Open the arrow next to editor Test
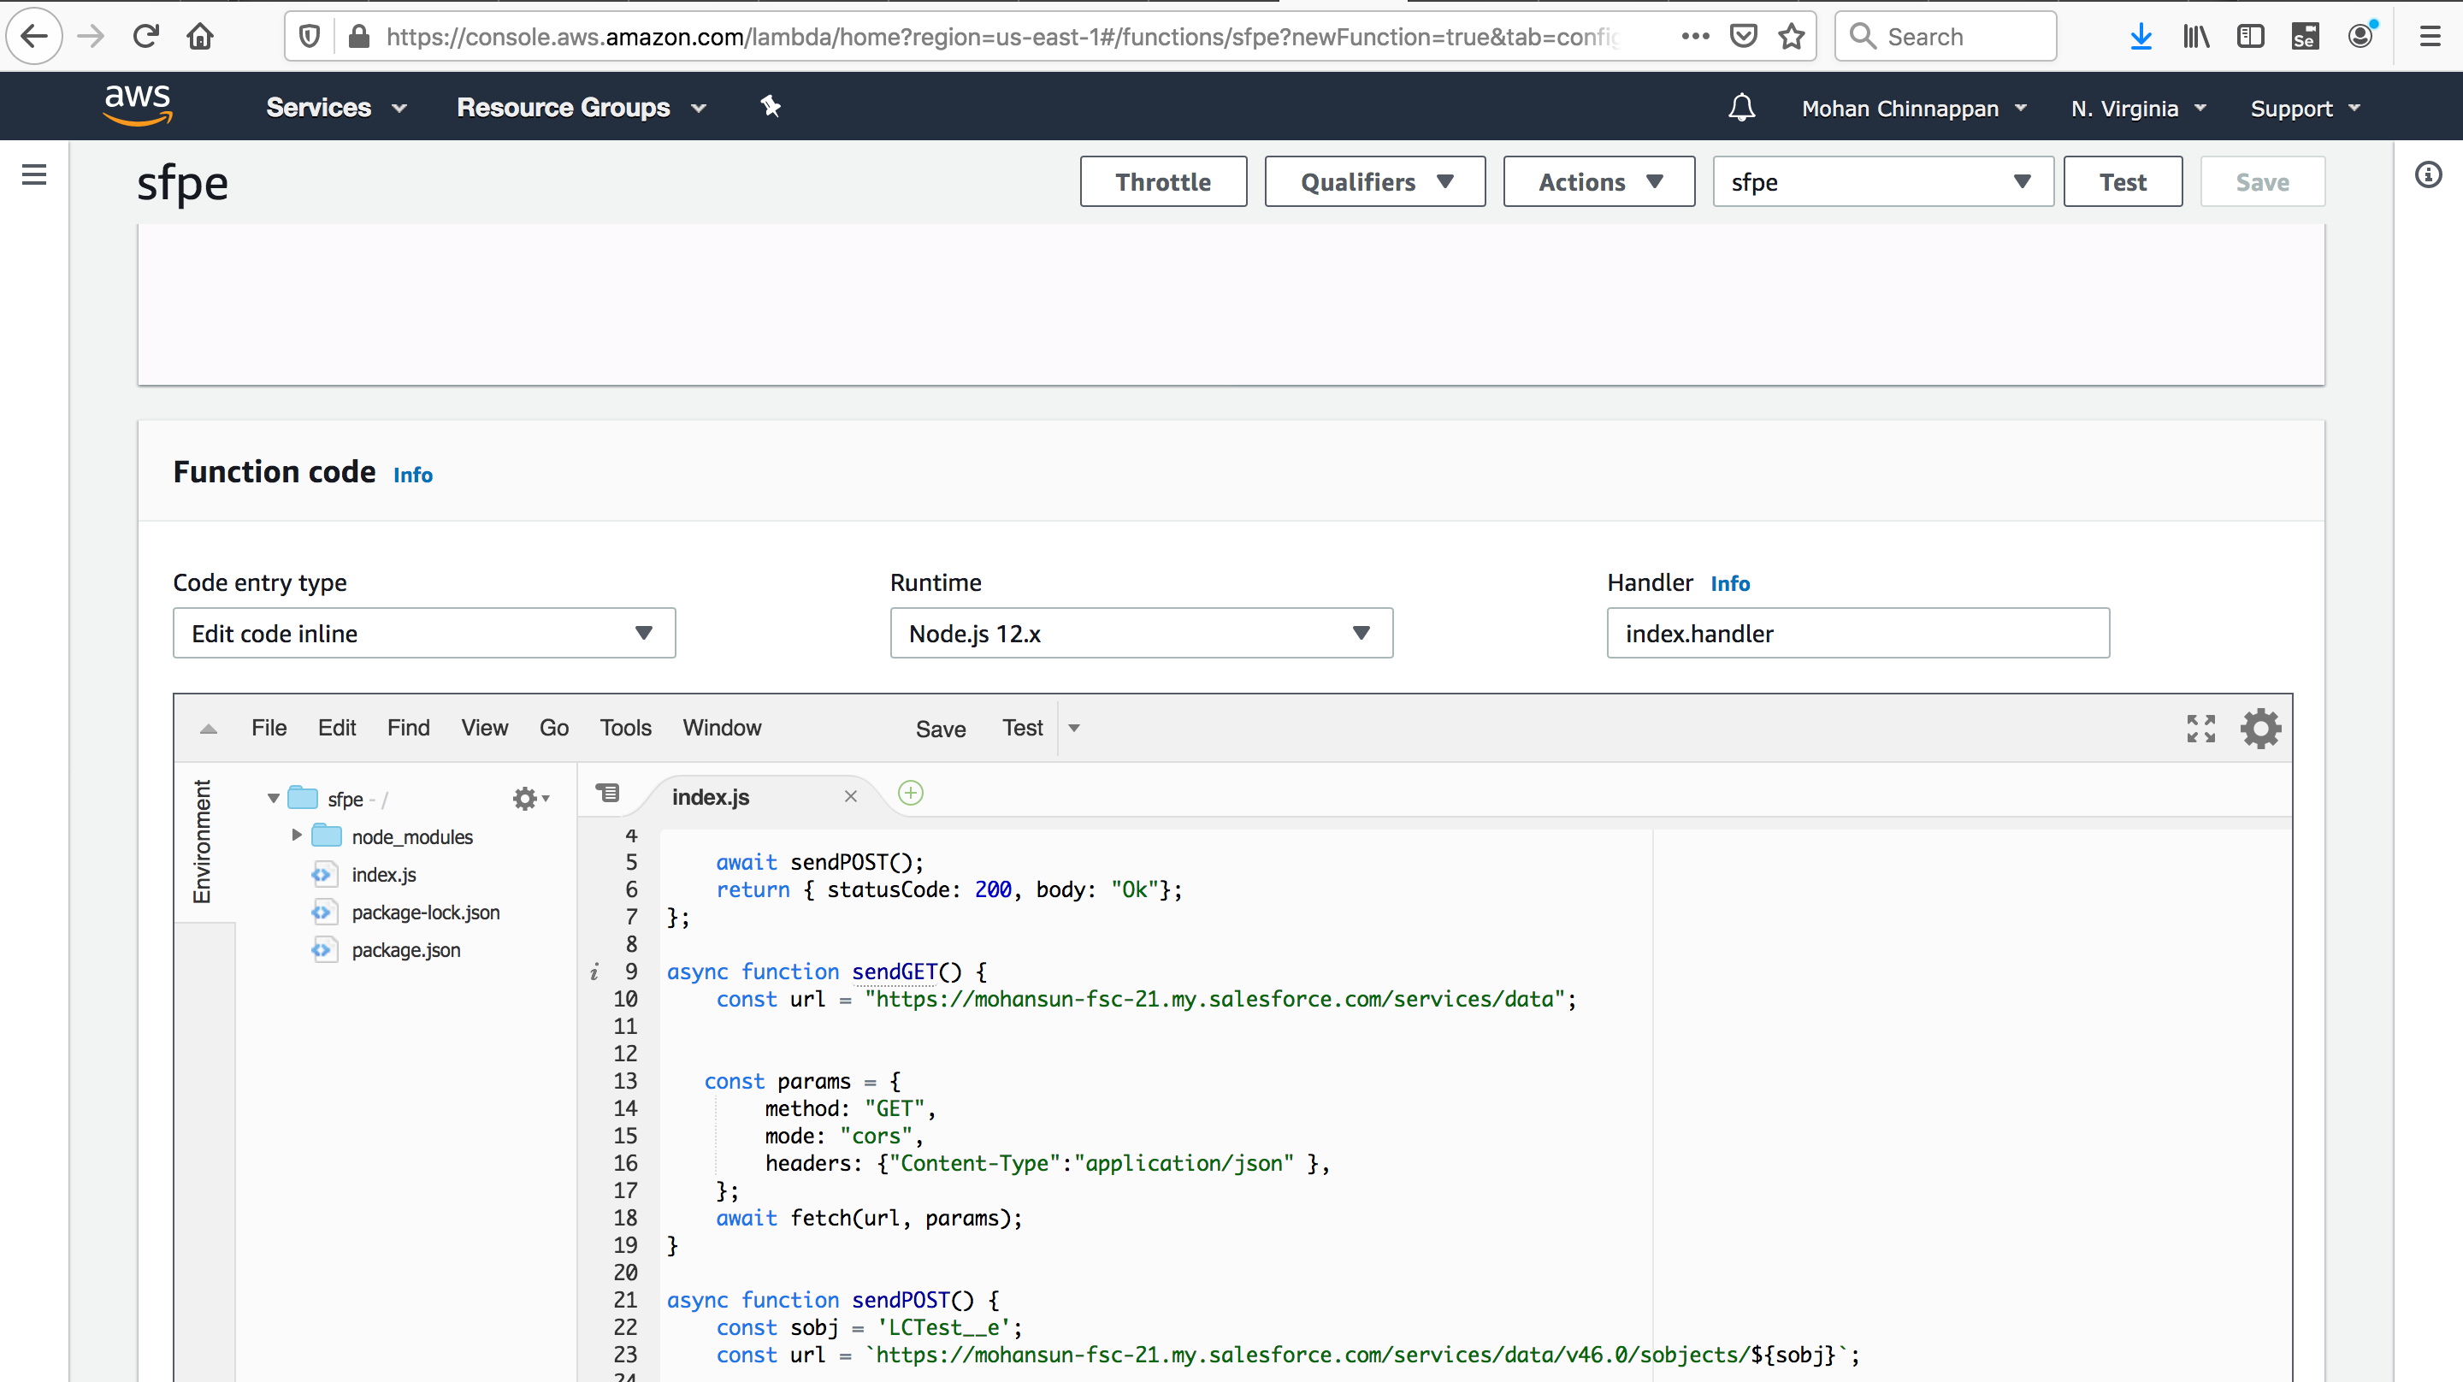This screenshot has height=1382, width=2463. click(1074, 728)
